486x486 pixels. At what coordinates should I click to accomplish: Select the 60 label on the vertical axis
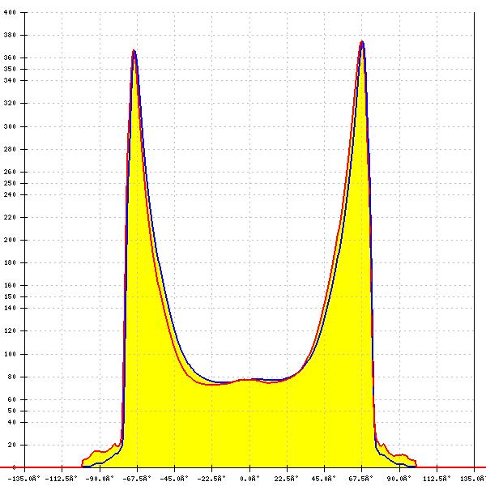pyautogui.click(x=12, y=399)
